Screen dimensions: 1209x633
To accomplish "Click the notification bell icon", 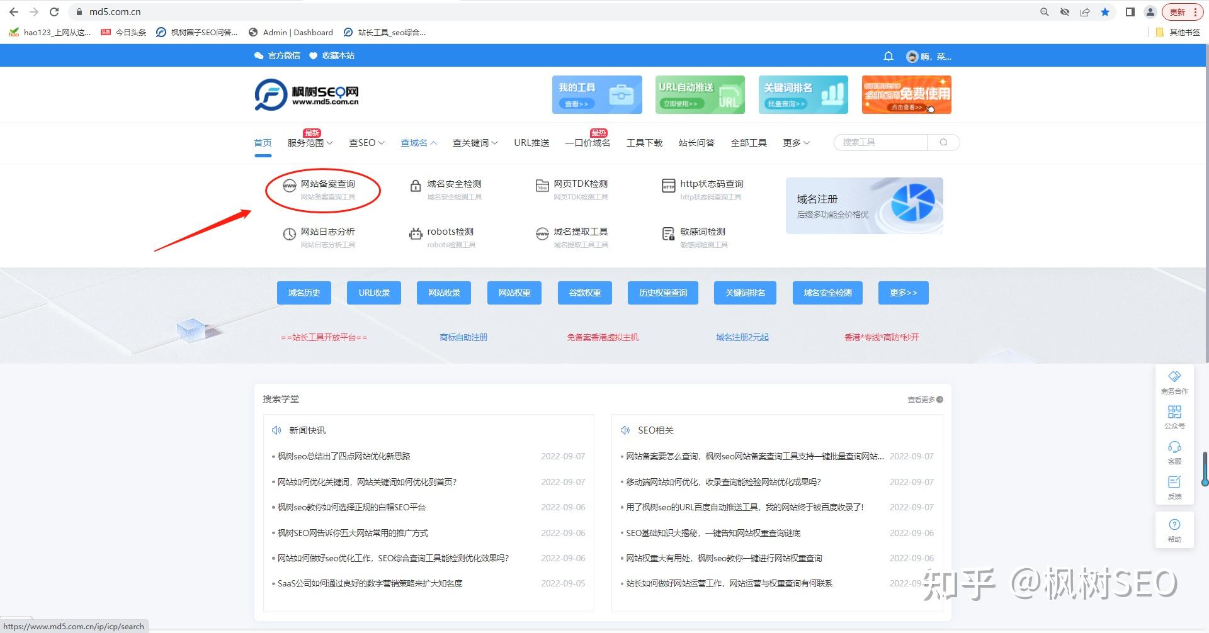I will (x=888, y=56).
